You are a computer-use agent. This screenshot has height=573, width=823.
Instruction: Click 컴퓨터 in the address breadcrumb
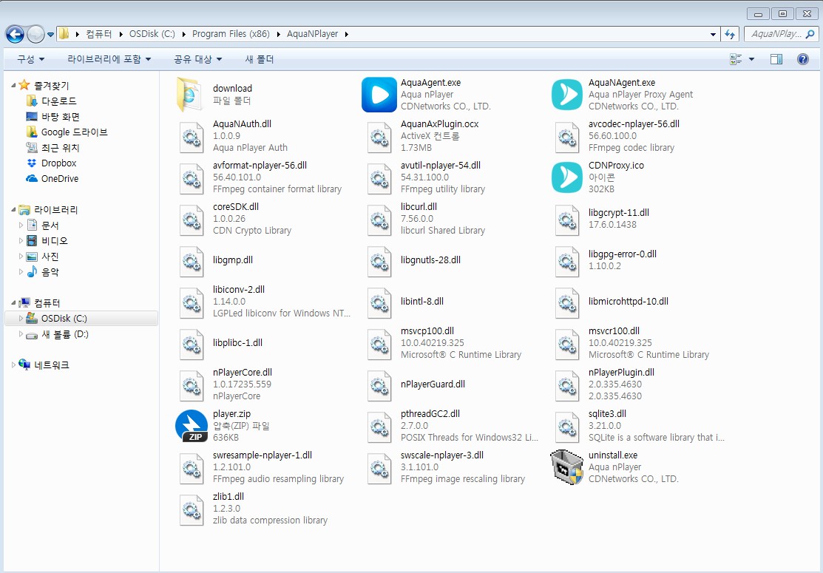[98, 34]
